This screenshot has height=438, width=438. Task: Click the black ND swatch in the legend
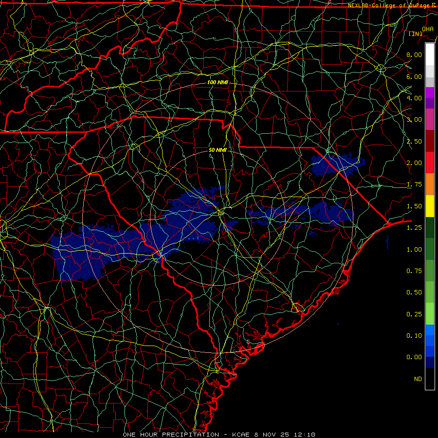430,379
